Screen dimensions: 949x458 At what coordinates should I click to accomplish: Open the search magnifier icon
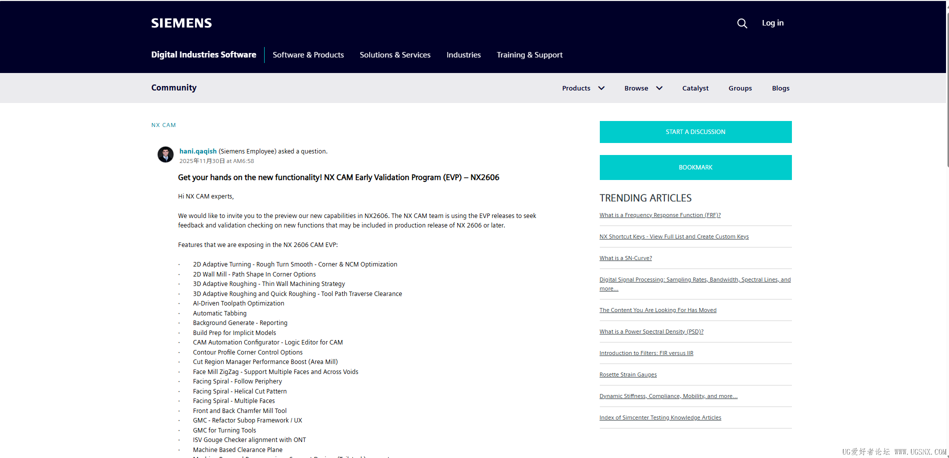742,23
